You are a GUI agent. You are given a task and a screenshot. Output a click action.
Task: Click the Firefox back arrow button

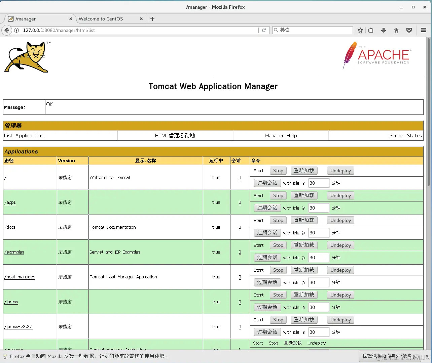[x=7, y=30]
